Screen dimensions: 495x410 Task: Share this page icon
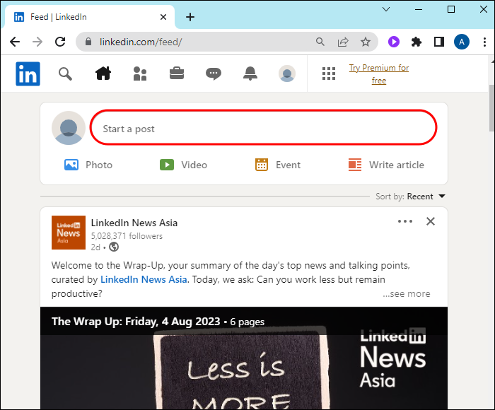coord(343,42)
